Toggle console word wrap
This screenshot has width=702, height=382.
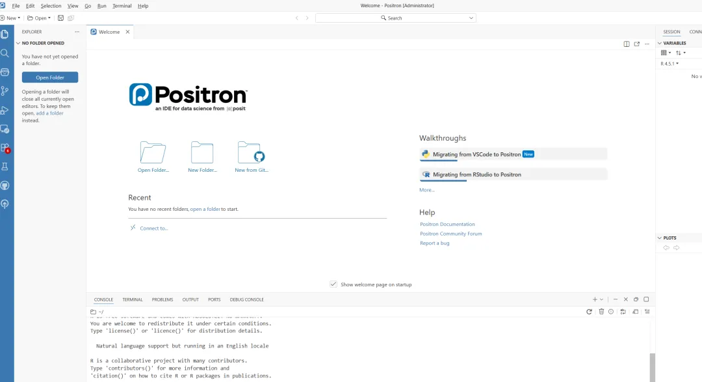pyautogui.click(x=623, y=312)
